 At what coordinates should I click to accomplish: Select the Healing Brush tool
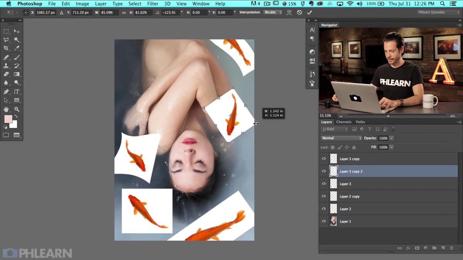[6, 57]
